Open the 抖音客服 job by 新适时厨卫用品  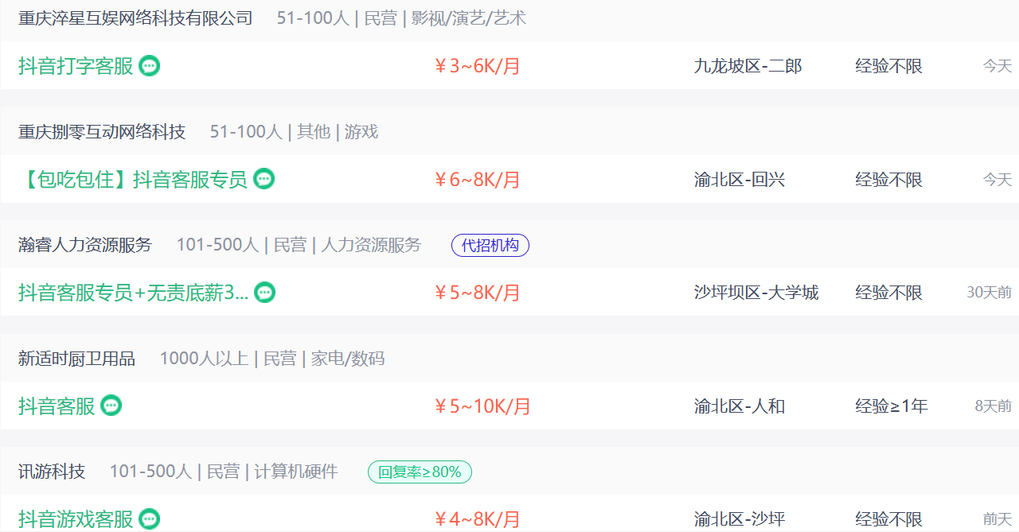coord(57,406)
